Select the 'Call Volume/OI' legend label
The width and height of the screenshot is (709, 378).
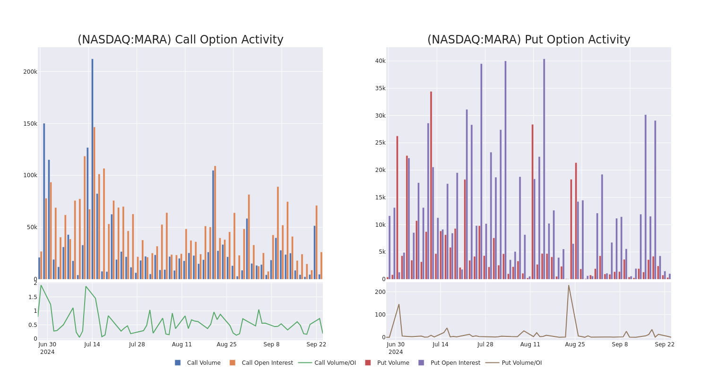[335, 363]
